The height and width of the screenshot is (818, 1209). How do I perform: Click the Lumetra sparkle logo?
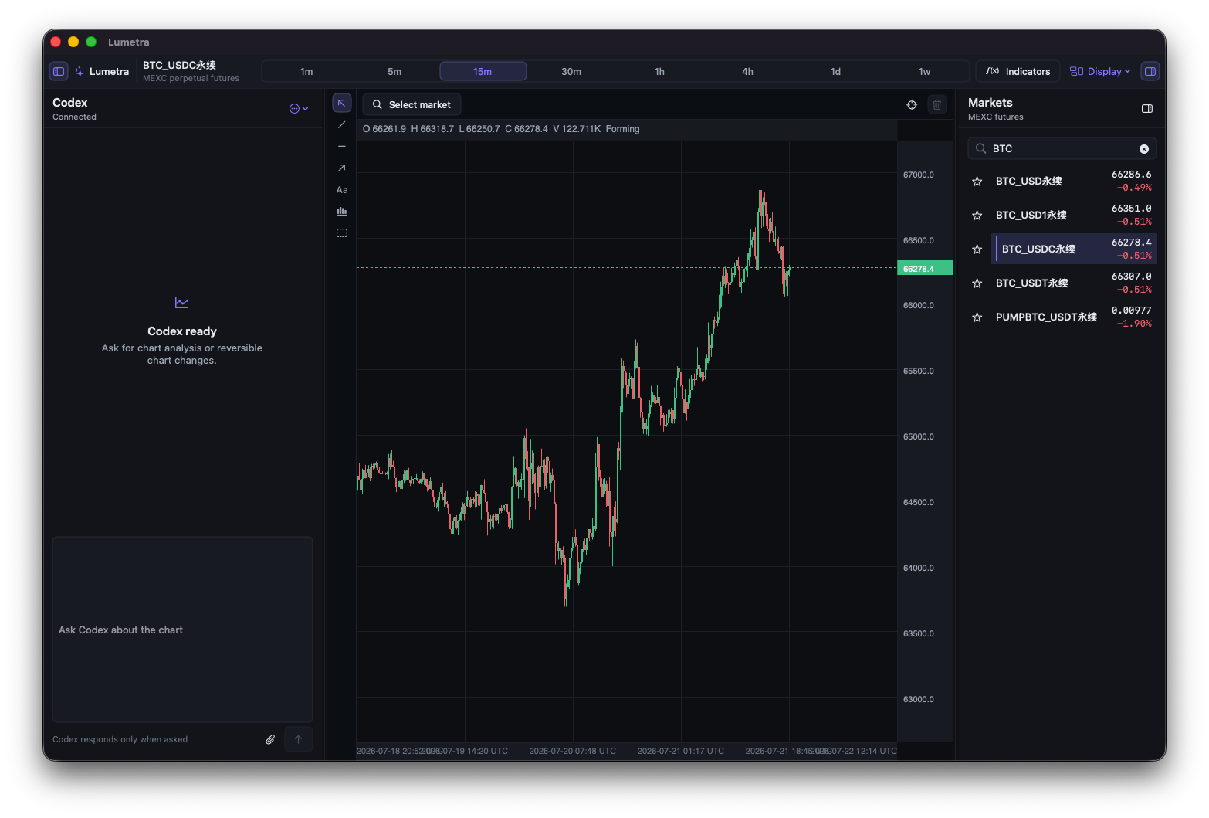point(80,71)
